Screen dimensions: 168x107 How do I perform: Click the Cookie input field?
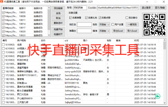click(118, 8)
